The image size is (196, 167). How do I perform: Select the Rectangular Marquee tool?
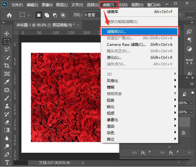(x=7, y=42)
